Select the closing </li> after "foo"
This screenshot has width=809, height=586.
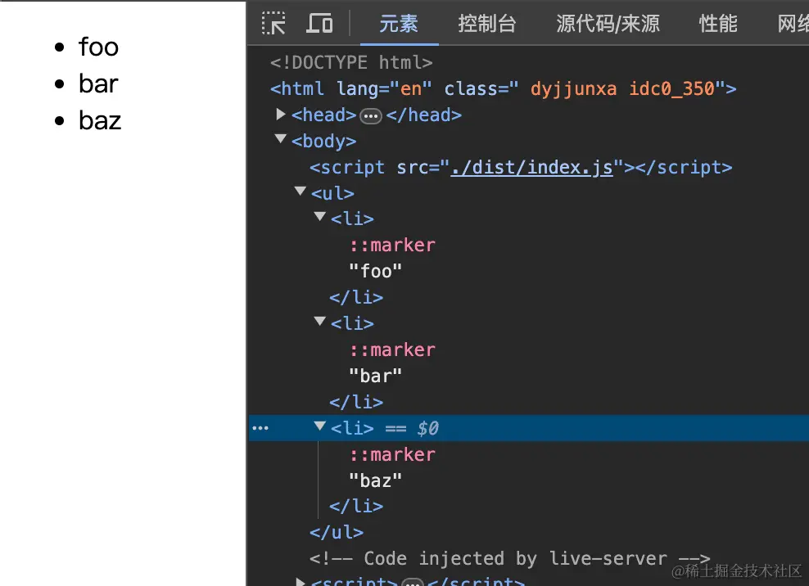(x=356, y=298)
